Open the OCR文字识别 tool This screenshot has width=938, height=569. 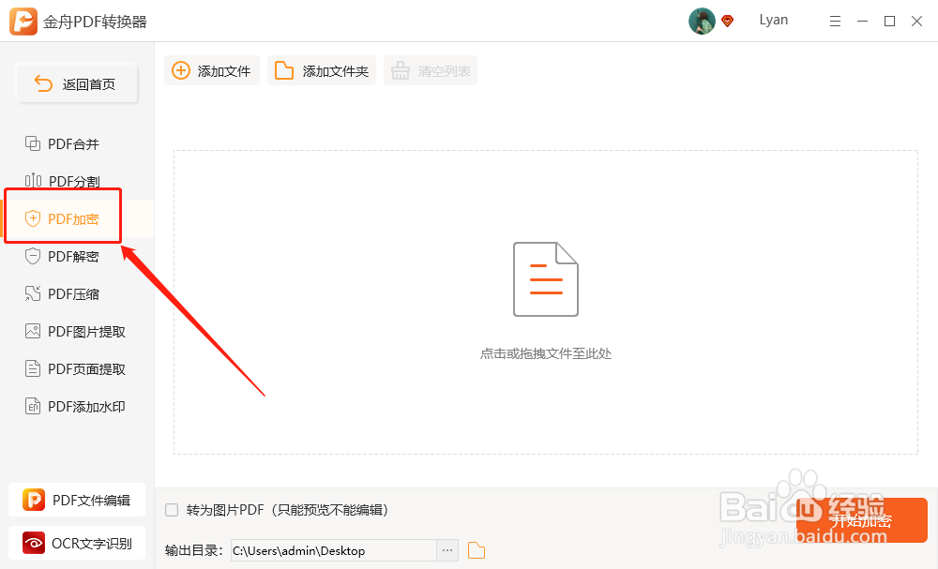point(76,543)
